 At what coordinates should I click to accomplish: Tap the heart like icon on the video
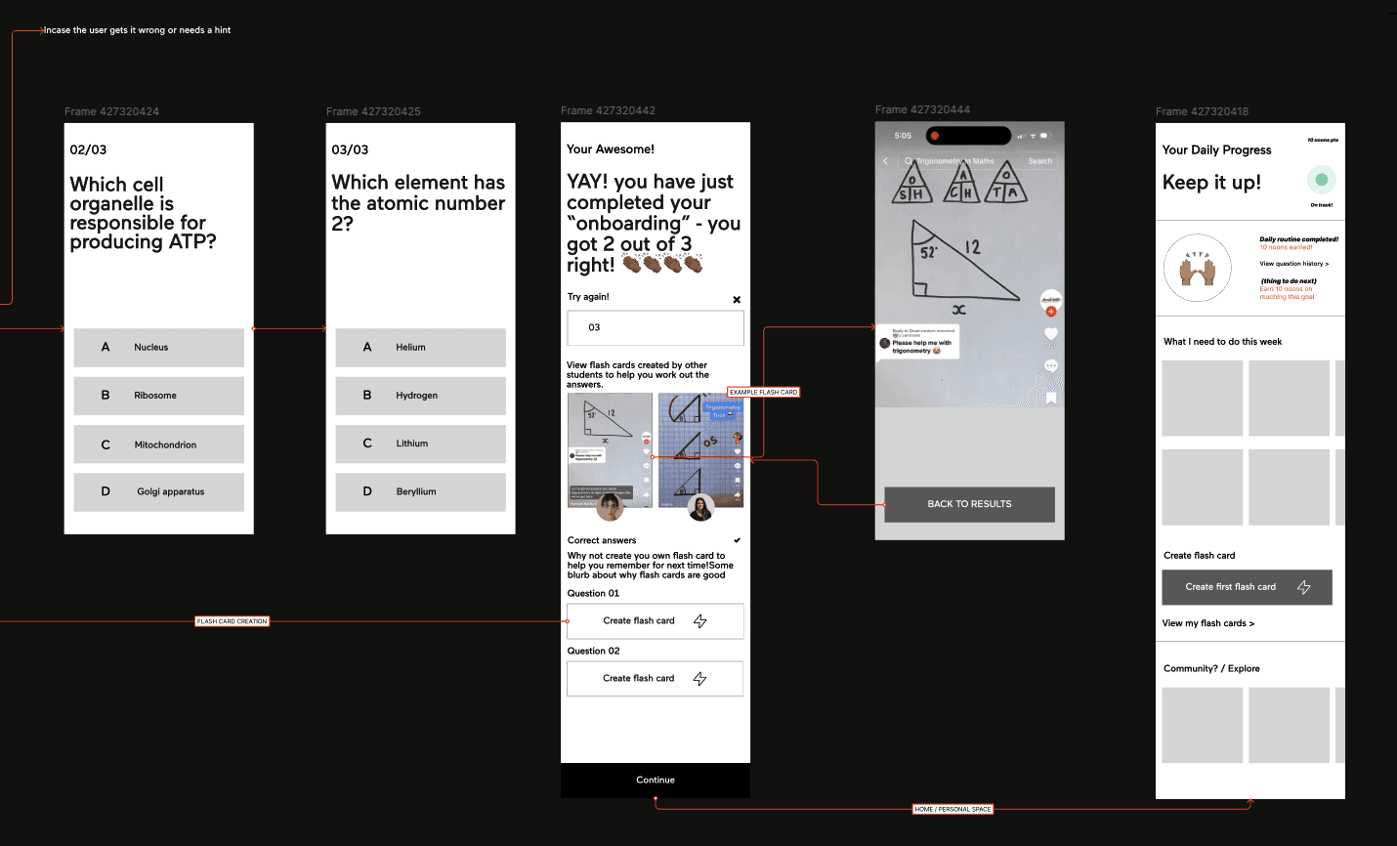[1051, 334]
